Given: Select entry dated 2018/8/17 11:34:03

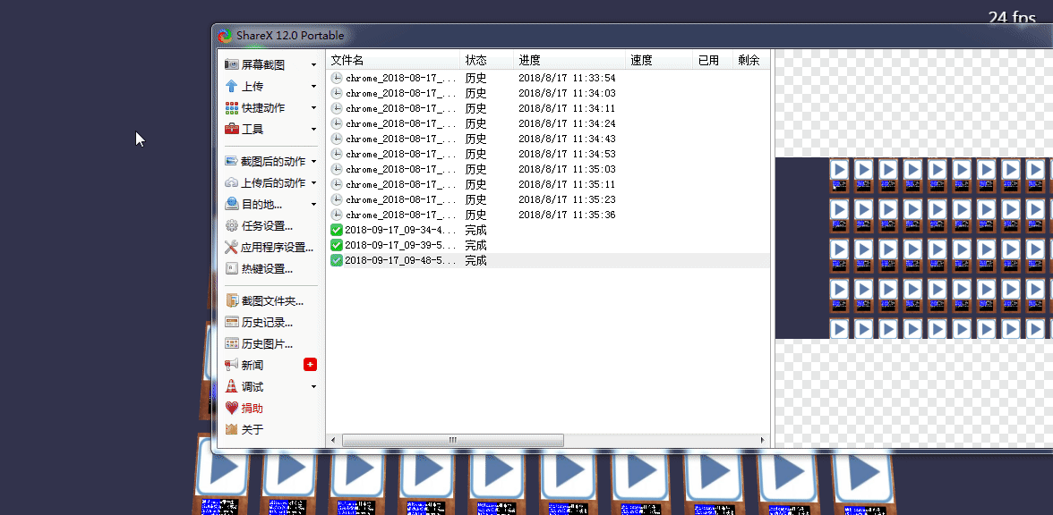Looking at the screenshot, I should pyautogui.click(x=548, y=93).
